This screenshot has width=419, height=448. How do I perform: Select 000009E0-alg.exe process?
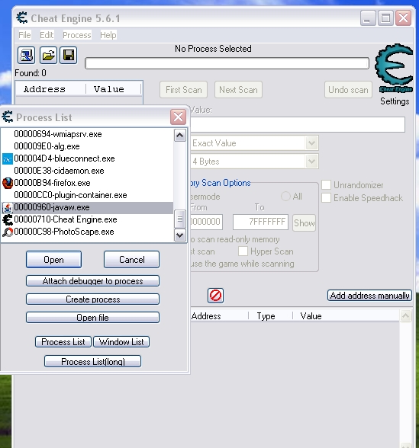coord(87,146)
